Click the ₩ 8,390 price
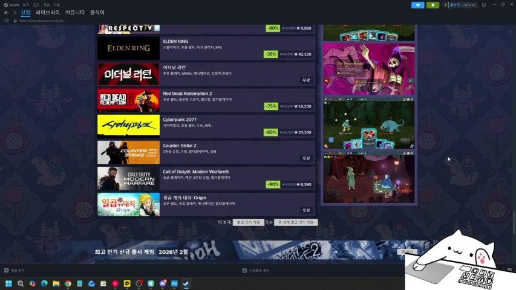Screen dimensions: 516x290 click(x=304, y=184)
